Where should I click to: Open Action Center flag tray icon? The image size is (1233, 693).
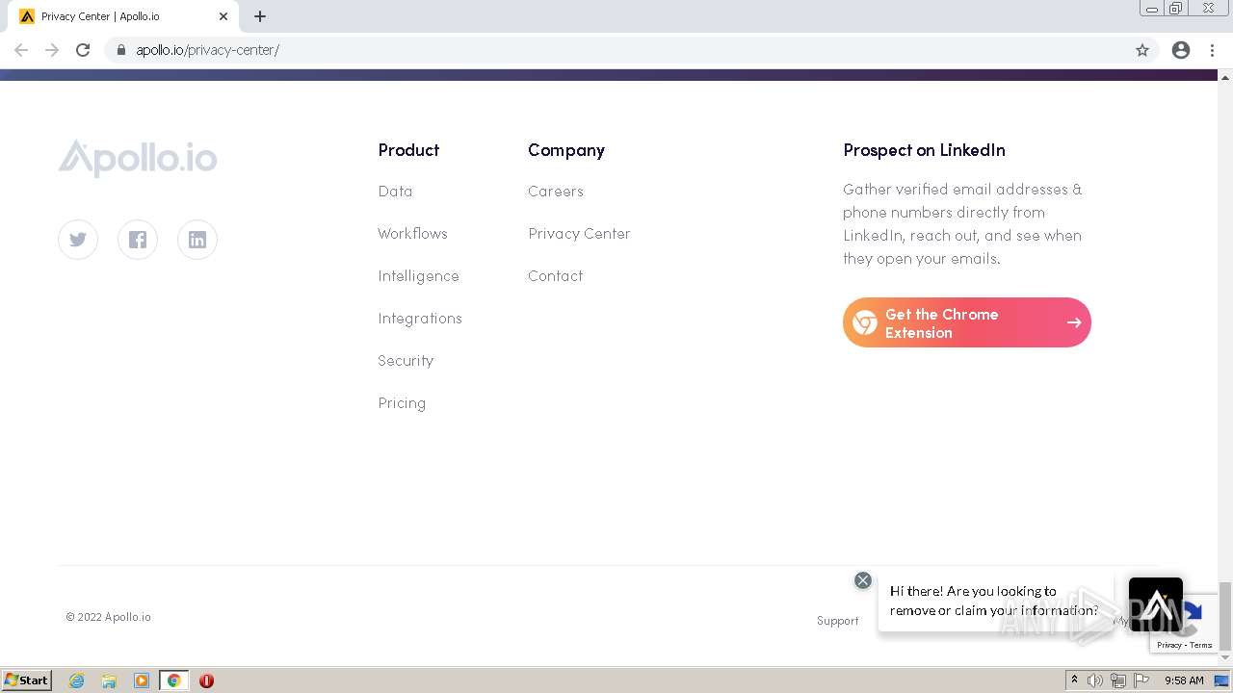[1141, 680]
